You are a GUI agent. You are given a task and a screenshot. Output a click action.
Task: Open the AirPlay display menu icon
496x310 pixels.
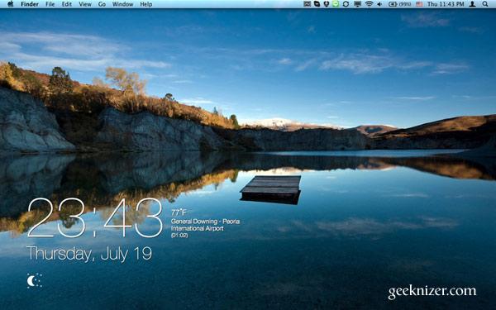[357, 4]
